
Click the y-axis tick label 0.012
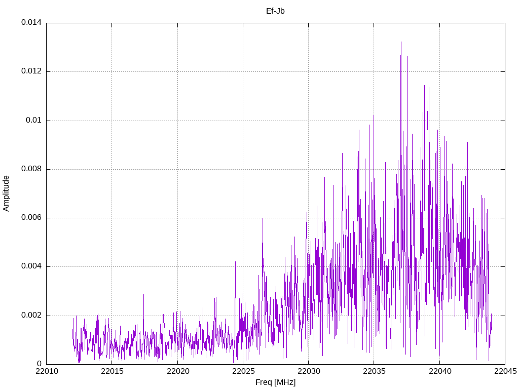click(31, 71)
